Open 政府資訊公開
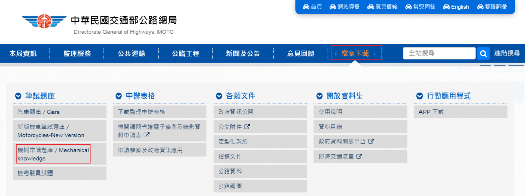This screenshot has width=525, height=196. click(260, 112)
